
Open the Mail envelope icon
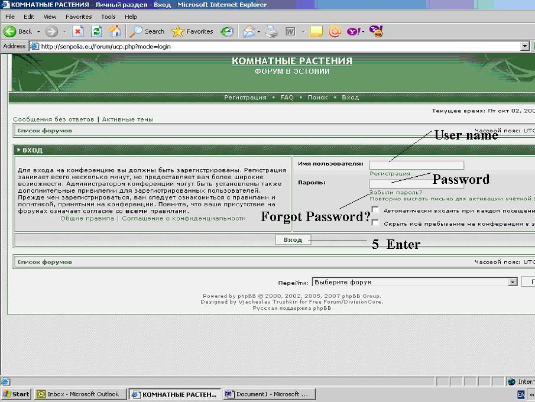(249, 31)
